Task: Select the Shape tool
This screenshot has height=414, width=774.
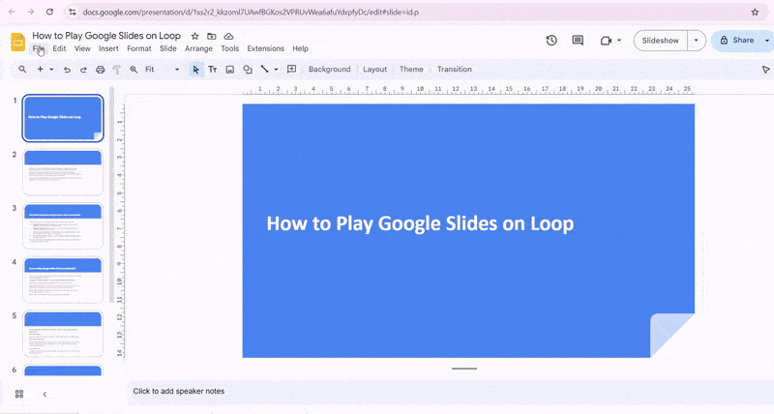Action: (x=248, y=70)
